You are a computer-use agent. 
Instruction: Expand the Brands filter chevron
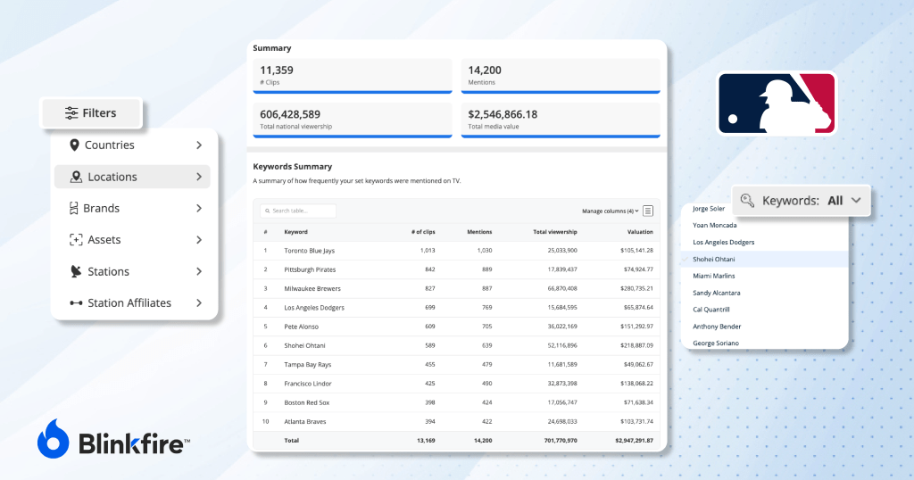199,208
